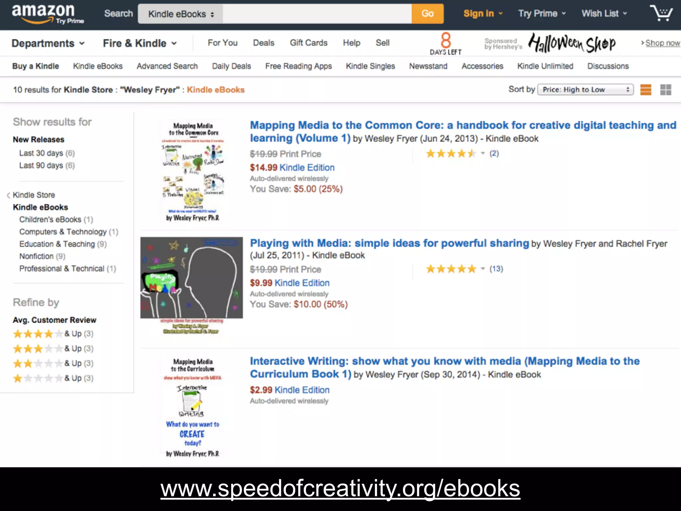
Task: Click the Kindle eBooks breadcrumb in results header
Action: click(215, 90)
